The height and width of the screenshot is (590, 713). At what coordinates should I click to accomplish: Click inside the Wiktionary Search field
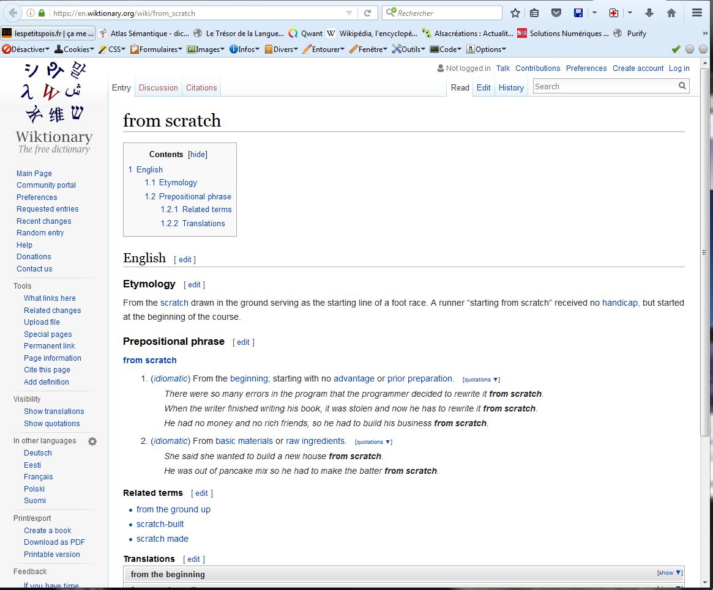coord(604,86)
